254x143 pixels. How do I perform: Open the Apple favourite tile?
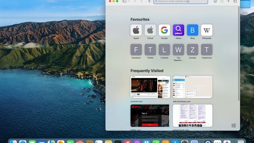(136, 30)
